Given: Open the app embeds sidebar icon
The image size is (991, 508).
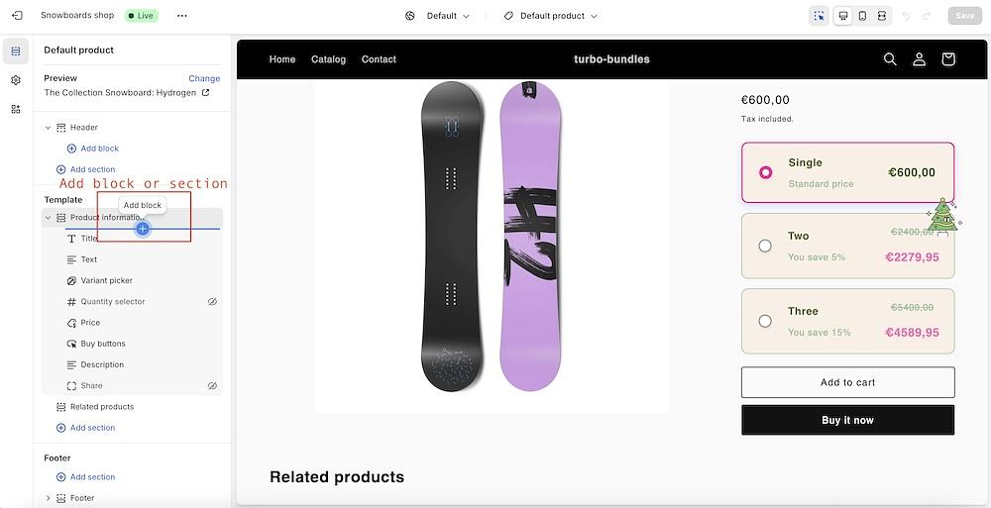Looking at the screenshot, I should [16, 109].
